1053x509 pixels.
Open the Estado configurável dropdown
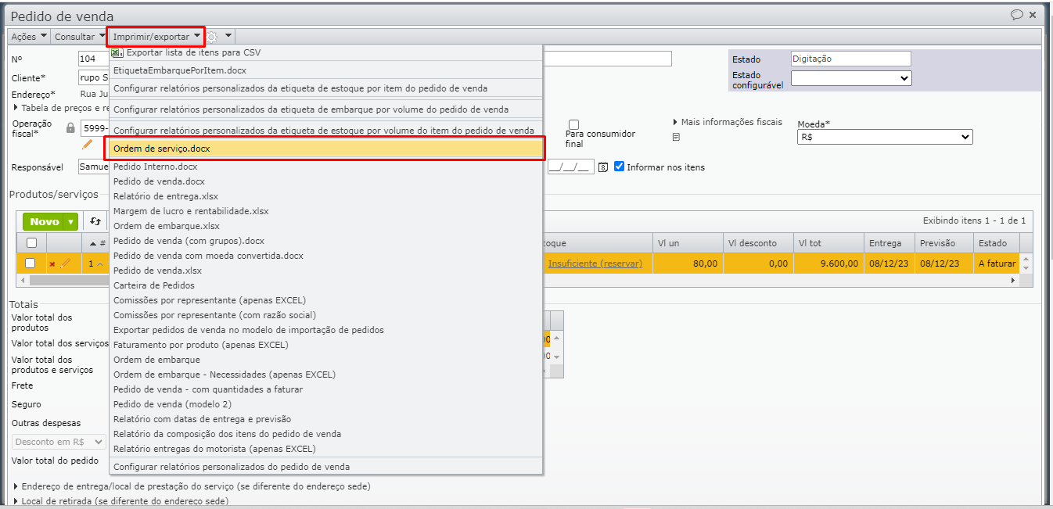click(x=851, y=78)
